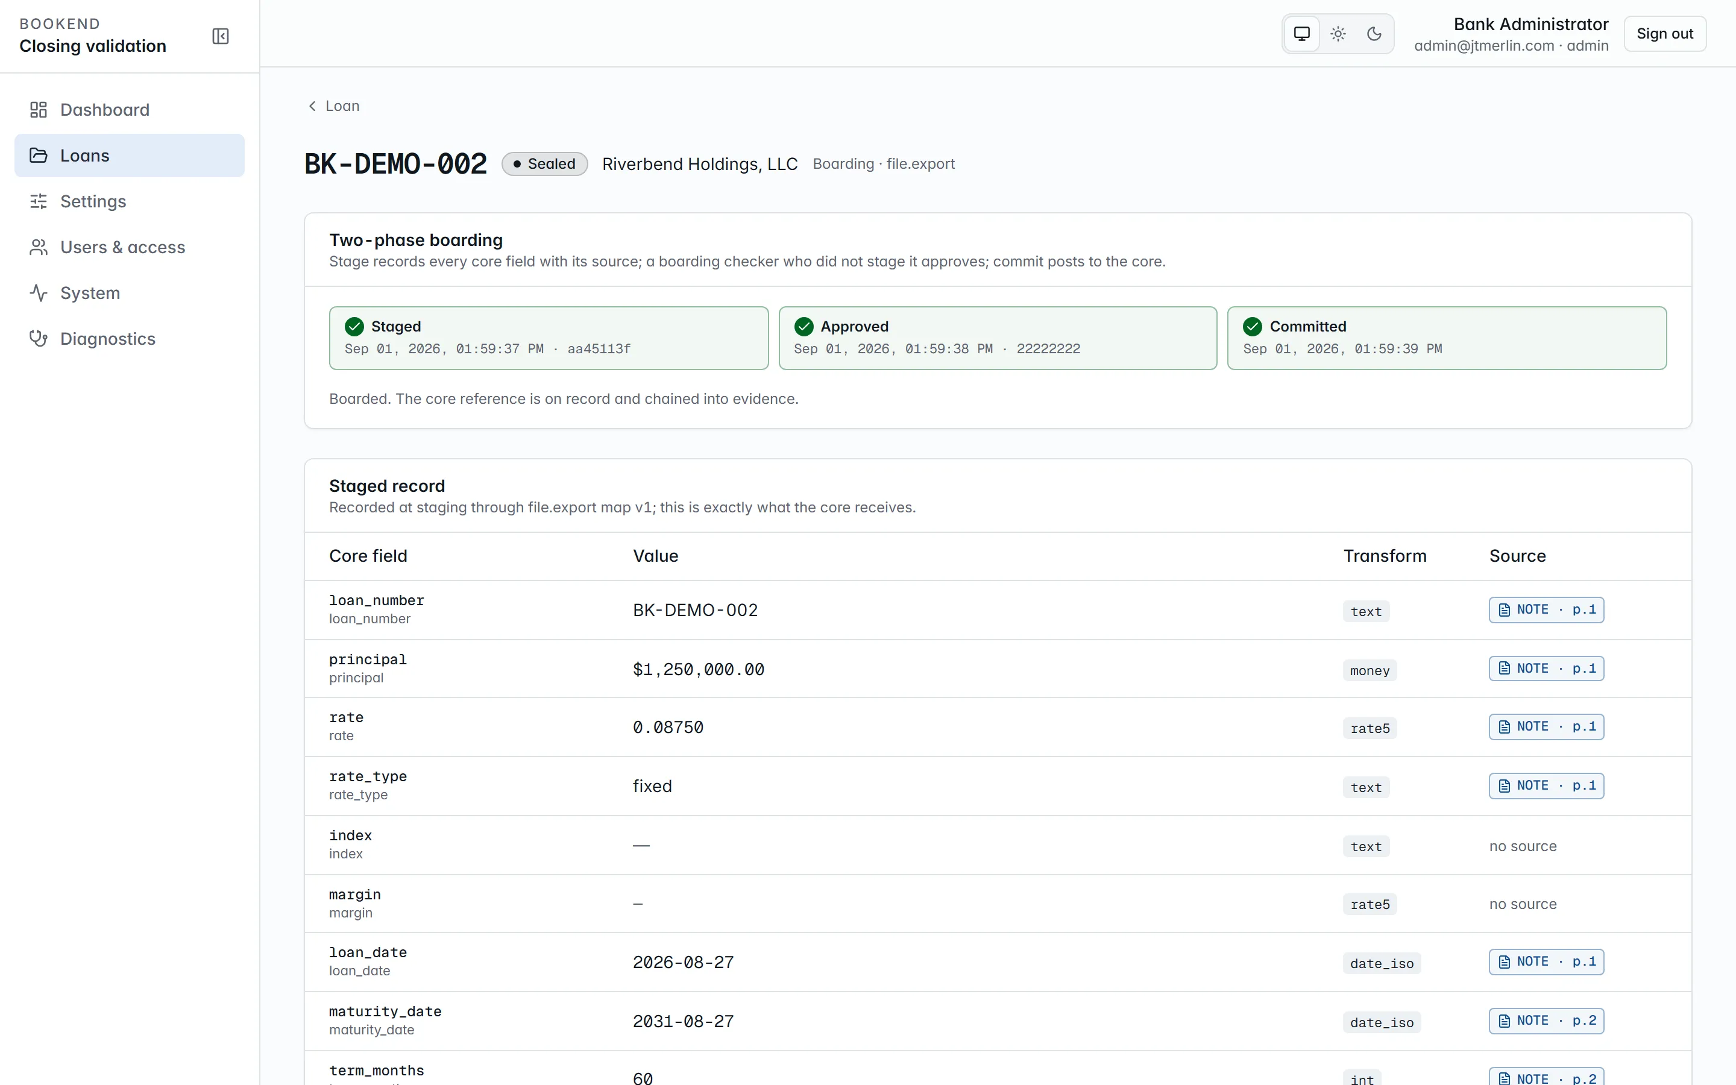Open the System page
Screen dimensions: 1736x1085
[x=129, y=293]
